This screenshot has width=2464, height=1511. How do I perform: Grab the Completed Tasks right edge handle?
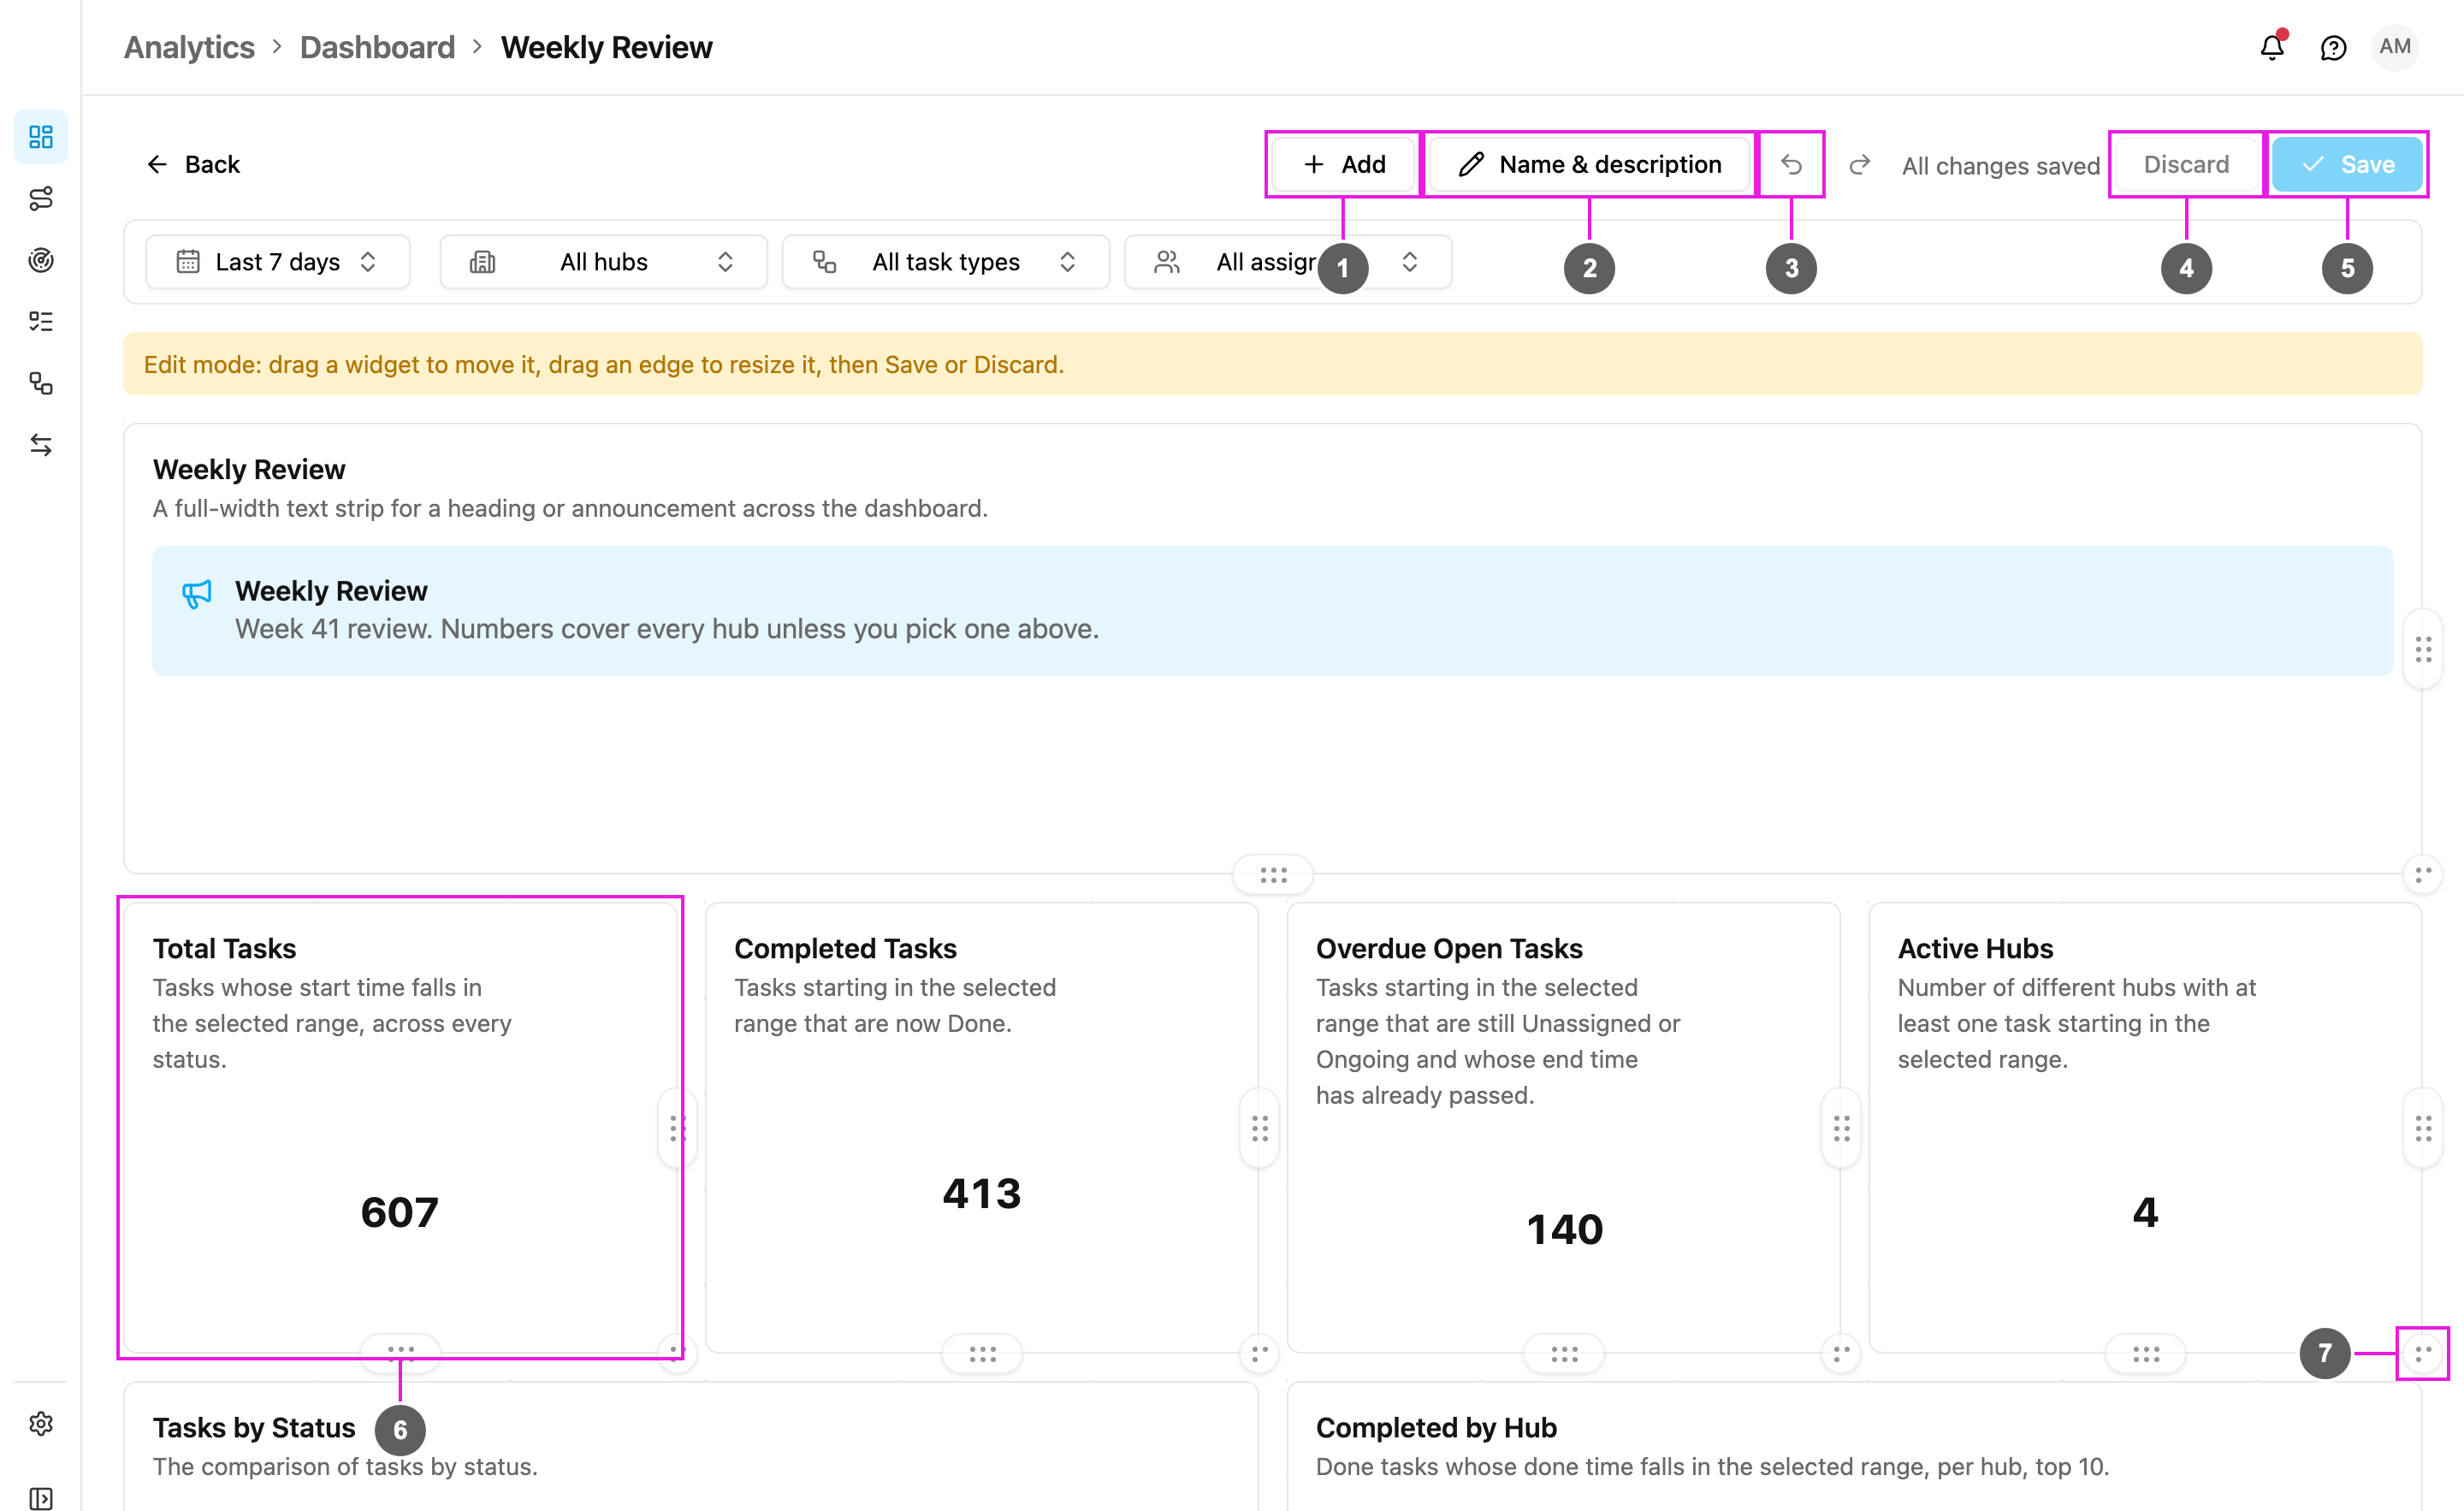[x=1260, y=1129]
